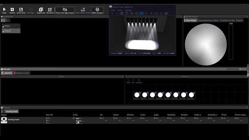
Task: Click the Duplicate toolbar icon
Action: (41, 10)
